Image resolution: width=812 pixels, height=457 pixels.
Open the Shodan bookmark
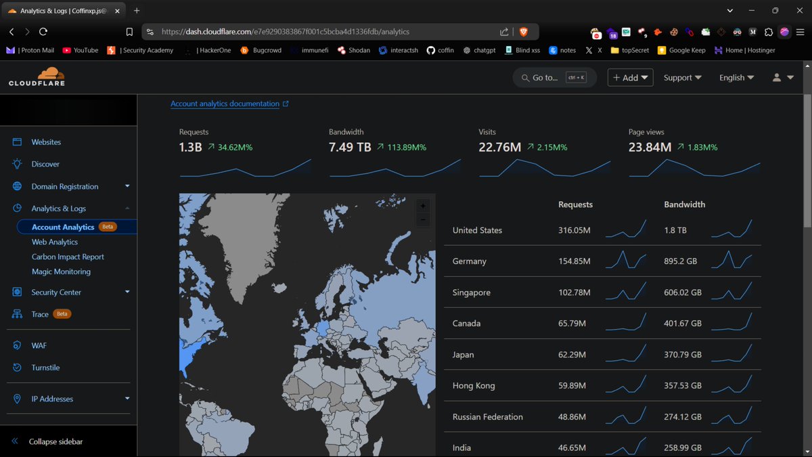354,50
